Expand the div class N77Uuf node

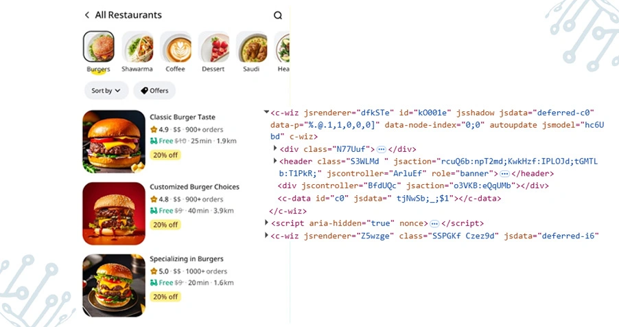click(x=276, y=149)
